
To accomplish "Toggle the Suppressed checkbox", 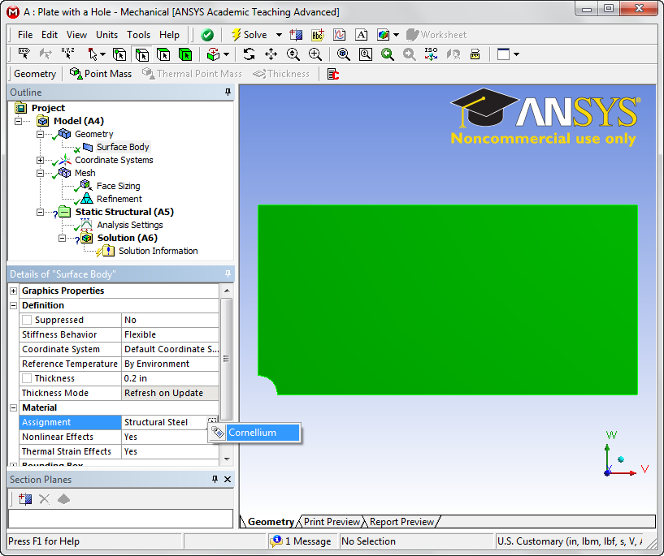I will pyautogui.click(x=27, y=320).
